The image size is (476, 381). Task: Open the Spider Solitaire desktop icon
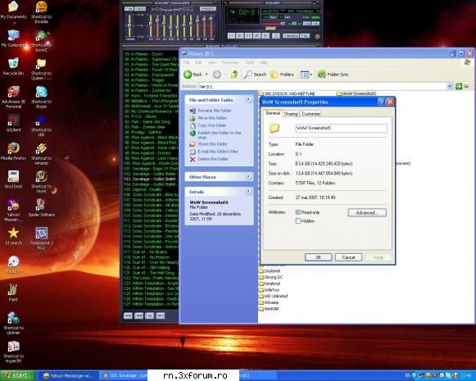click(41, 207)
